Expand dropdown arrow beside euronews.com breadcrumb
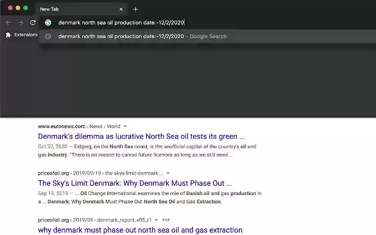Image resolution: width=376 pixels, height=235 pixels. point(125,126)
